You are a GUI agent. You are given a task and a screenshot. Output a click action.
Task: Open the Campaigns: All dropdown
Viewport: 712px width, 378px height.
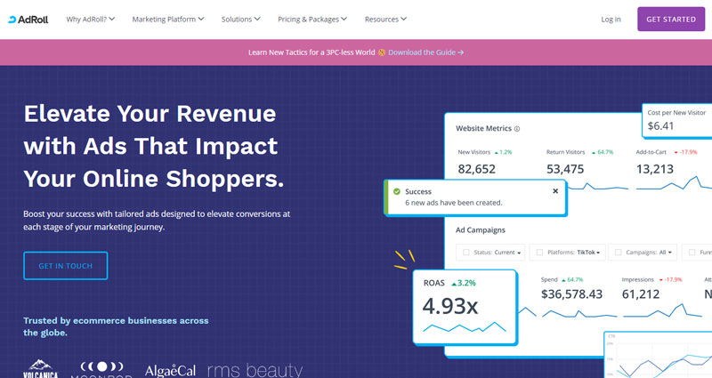(x=643, y=253)
